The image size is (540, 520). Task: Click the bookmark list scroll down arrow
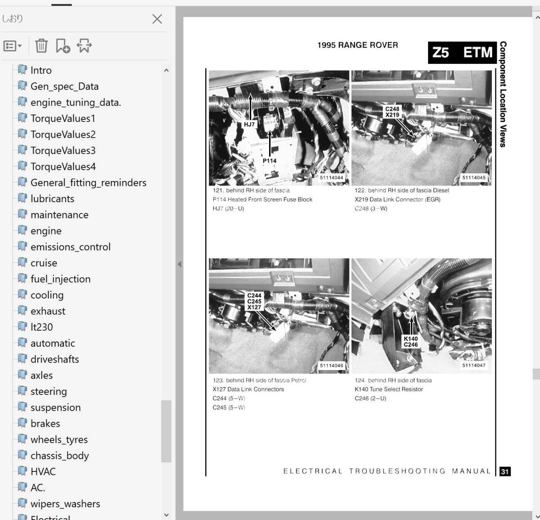pos(166,515)
